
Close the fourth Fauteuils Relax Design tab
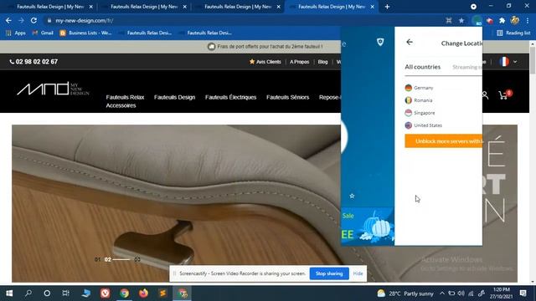(x=372, y=7)
